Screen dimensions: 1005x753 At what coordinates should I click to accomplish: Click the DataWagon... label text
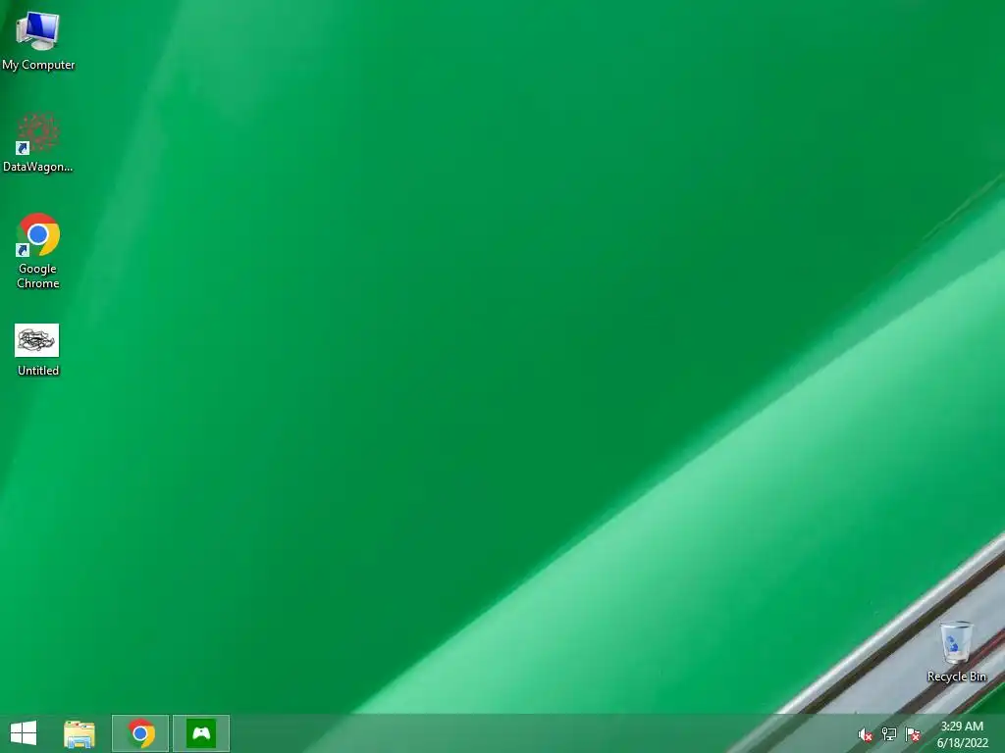[38, 167]
